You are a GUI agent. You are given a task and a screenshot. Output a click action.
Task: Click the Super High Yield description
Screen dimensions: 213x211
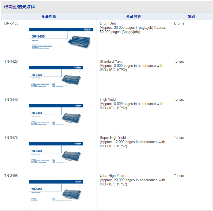132,142
